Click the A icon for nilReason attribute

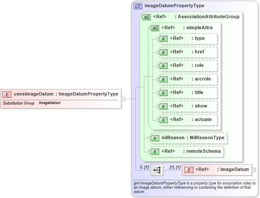(x=155, y=138)
